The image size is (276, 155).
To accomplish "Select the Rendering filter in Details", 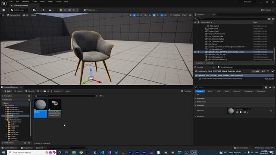I will point(248,91).
